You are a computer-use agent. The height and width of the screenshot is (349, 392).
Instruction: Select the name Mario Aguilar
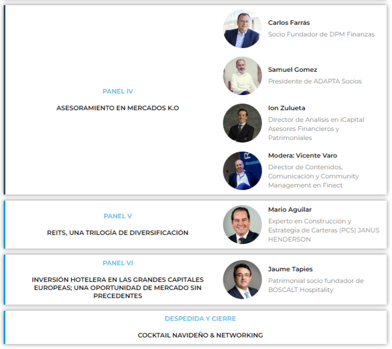pos(290,210)
